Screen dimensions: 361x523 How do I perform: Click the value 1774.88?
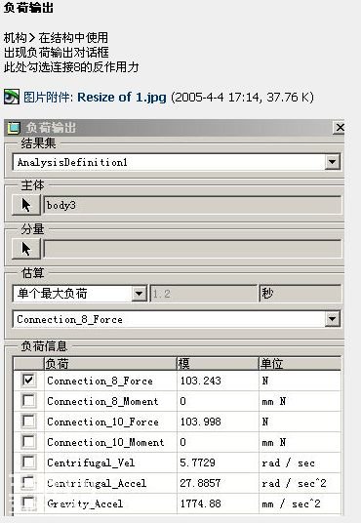tap(201, 503)
